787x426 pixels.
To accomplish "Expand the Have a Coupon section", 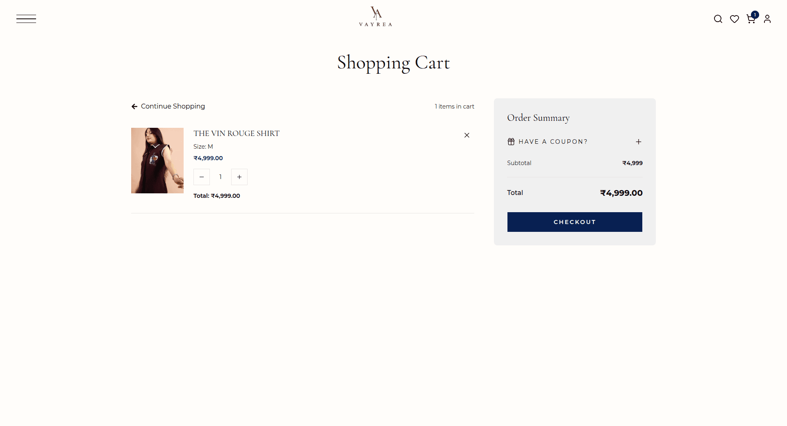I will (574, 142).
